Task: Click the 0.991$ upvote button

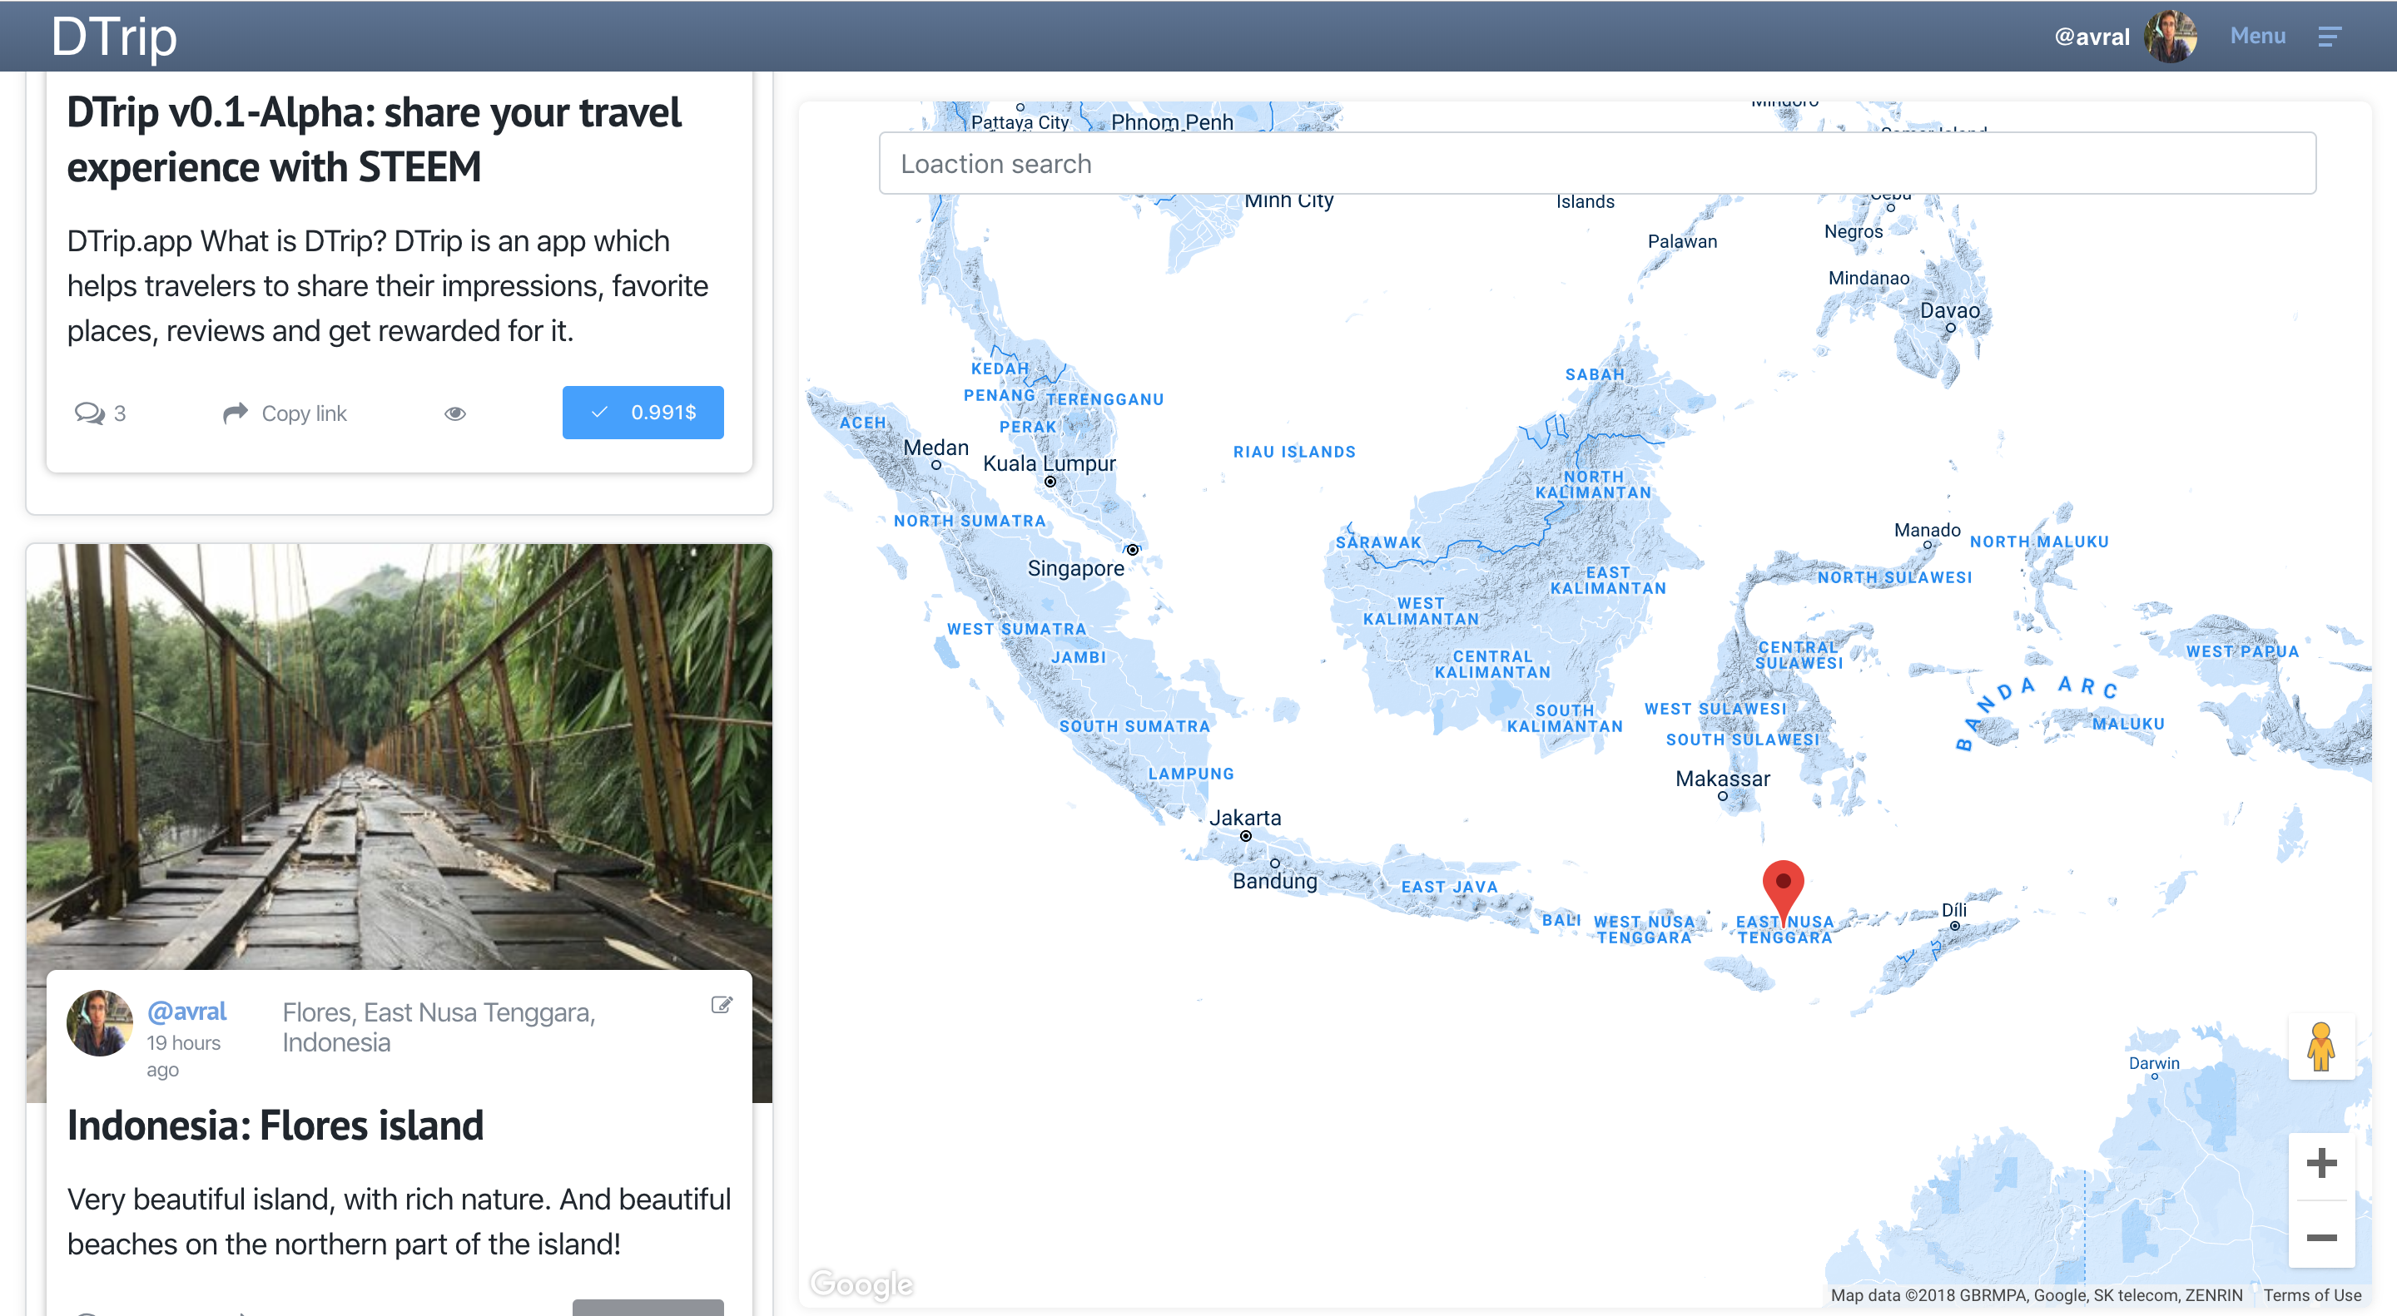Action: (x=643, y=412)
